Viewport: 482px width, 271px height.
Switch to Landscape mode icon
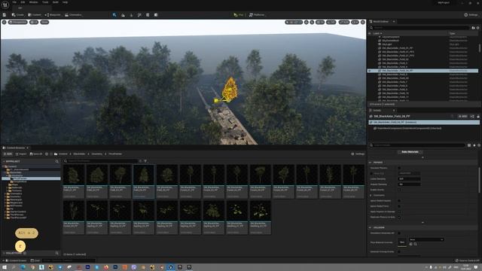click(x=123, y=15)
